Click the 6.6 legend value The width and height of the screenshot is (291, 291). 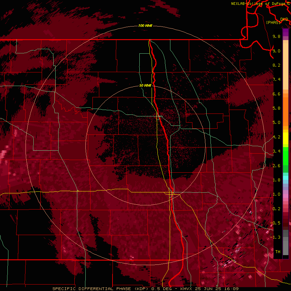[x=276, y=94]
